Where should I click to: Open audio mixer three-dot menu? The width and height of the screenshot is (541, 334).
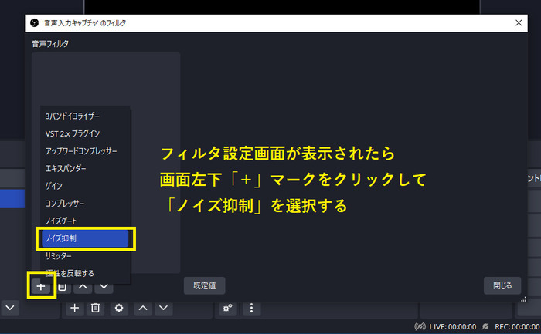(250, 309)
